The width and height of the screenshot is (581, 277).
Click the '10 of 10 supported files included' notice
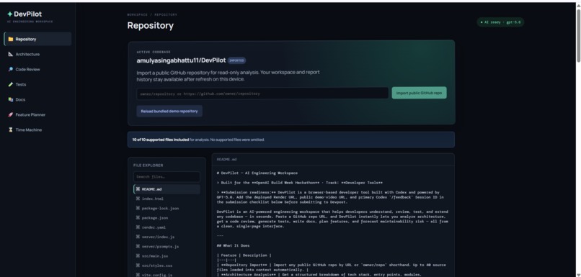click(291, 140)
